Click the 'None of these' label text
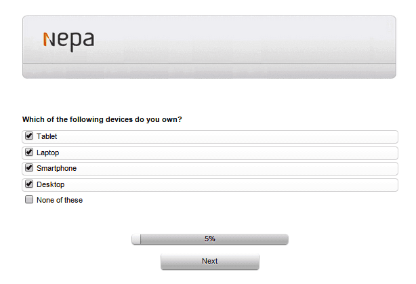 pyautogui.click(x=60, y=201)
